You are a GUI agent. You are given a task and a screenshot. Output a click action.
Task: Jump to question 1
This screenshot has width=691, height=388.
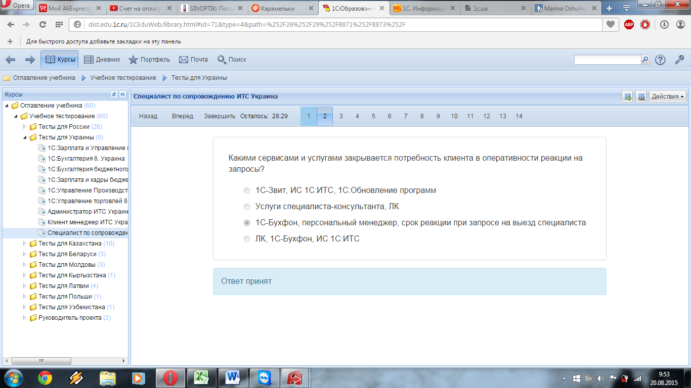(309, 116)
